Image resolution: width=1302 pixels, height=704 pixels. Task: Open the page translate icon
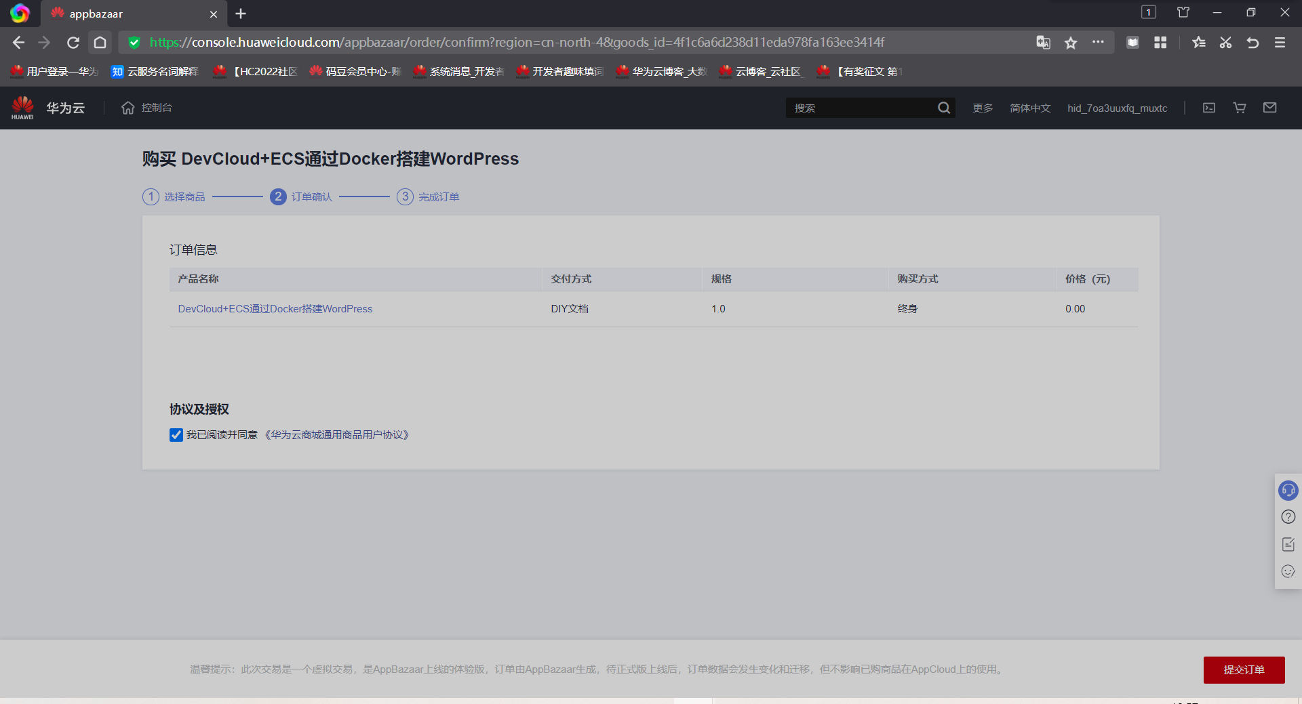point(1043,43)
